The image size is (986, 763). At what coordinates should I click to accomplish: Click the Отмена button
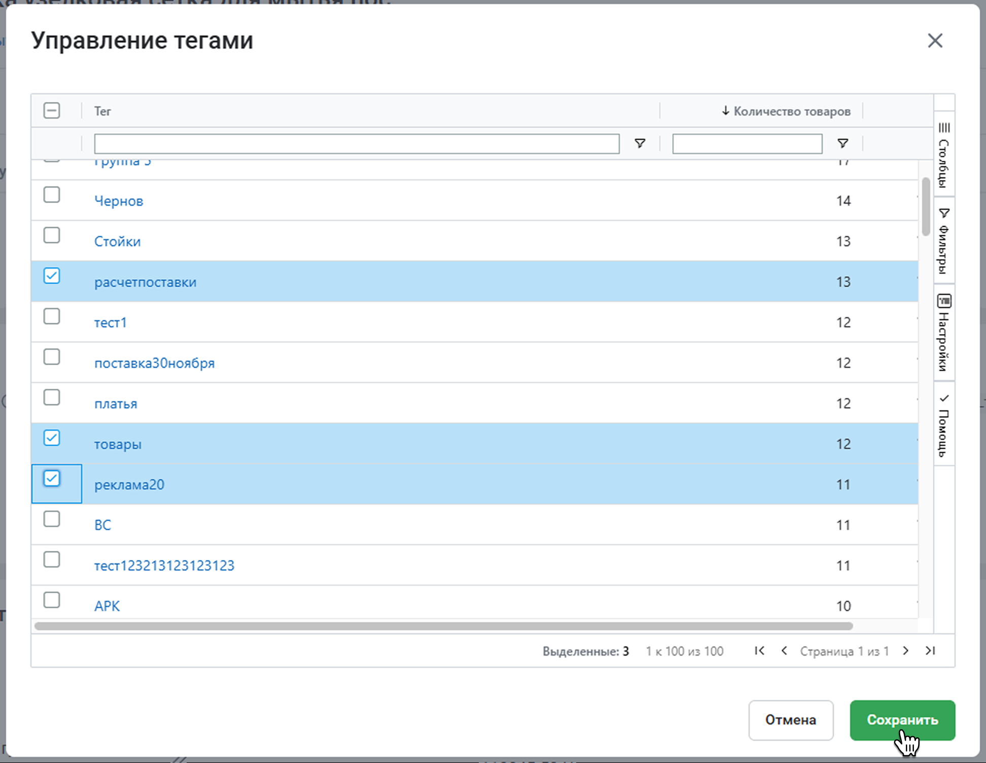(x=790, y=720)
